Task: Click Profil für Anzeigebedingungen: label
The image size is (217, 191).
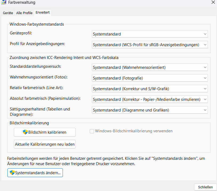Action: 37,44
